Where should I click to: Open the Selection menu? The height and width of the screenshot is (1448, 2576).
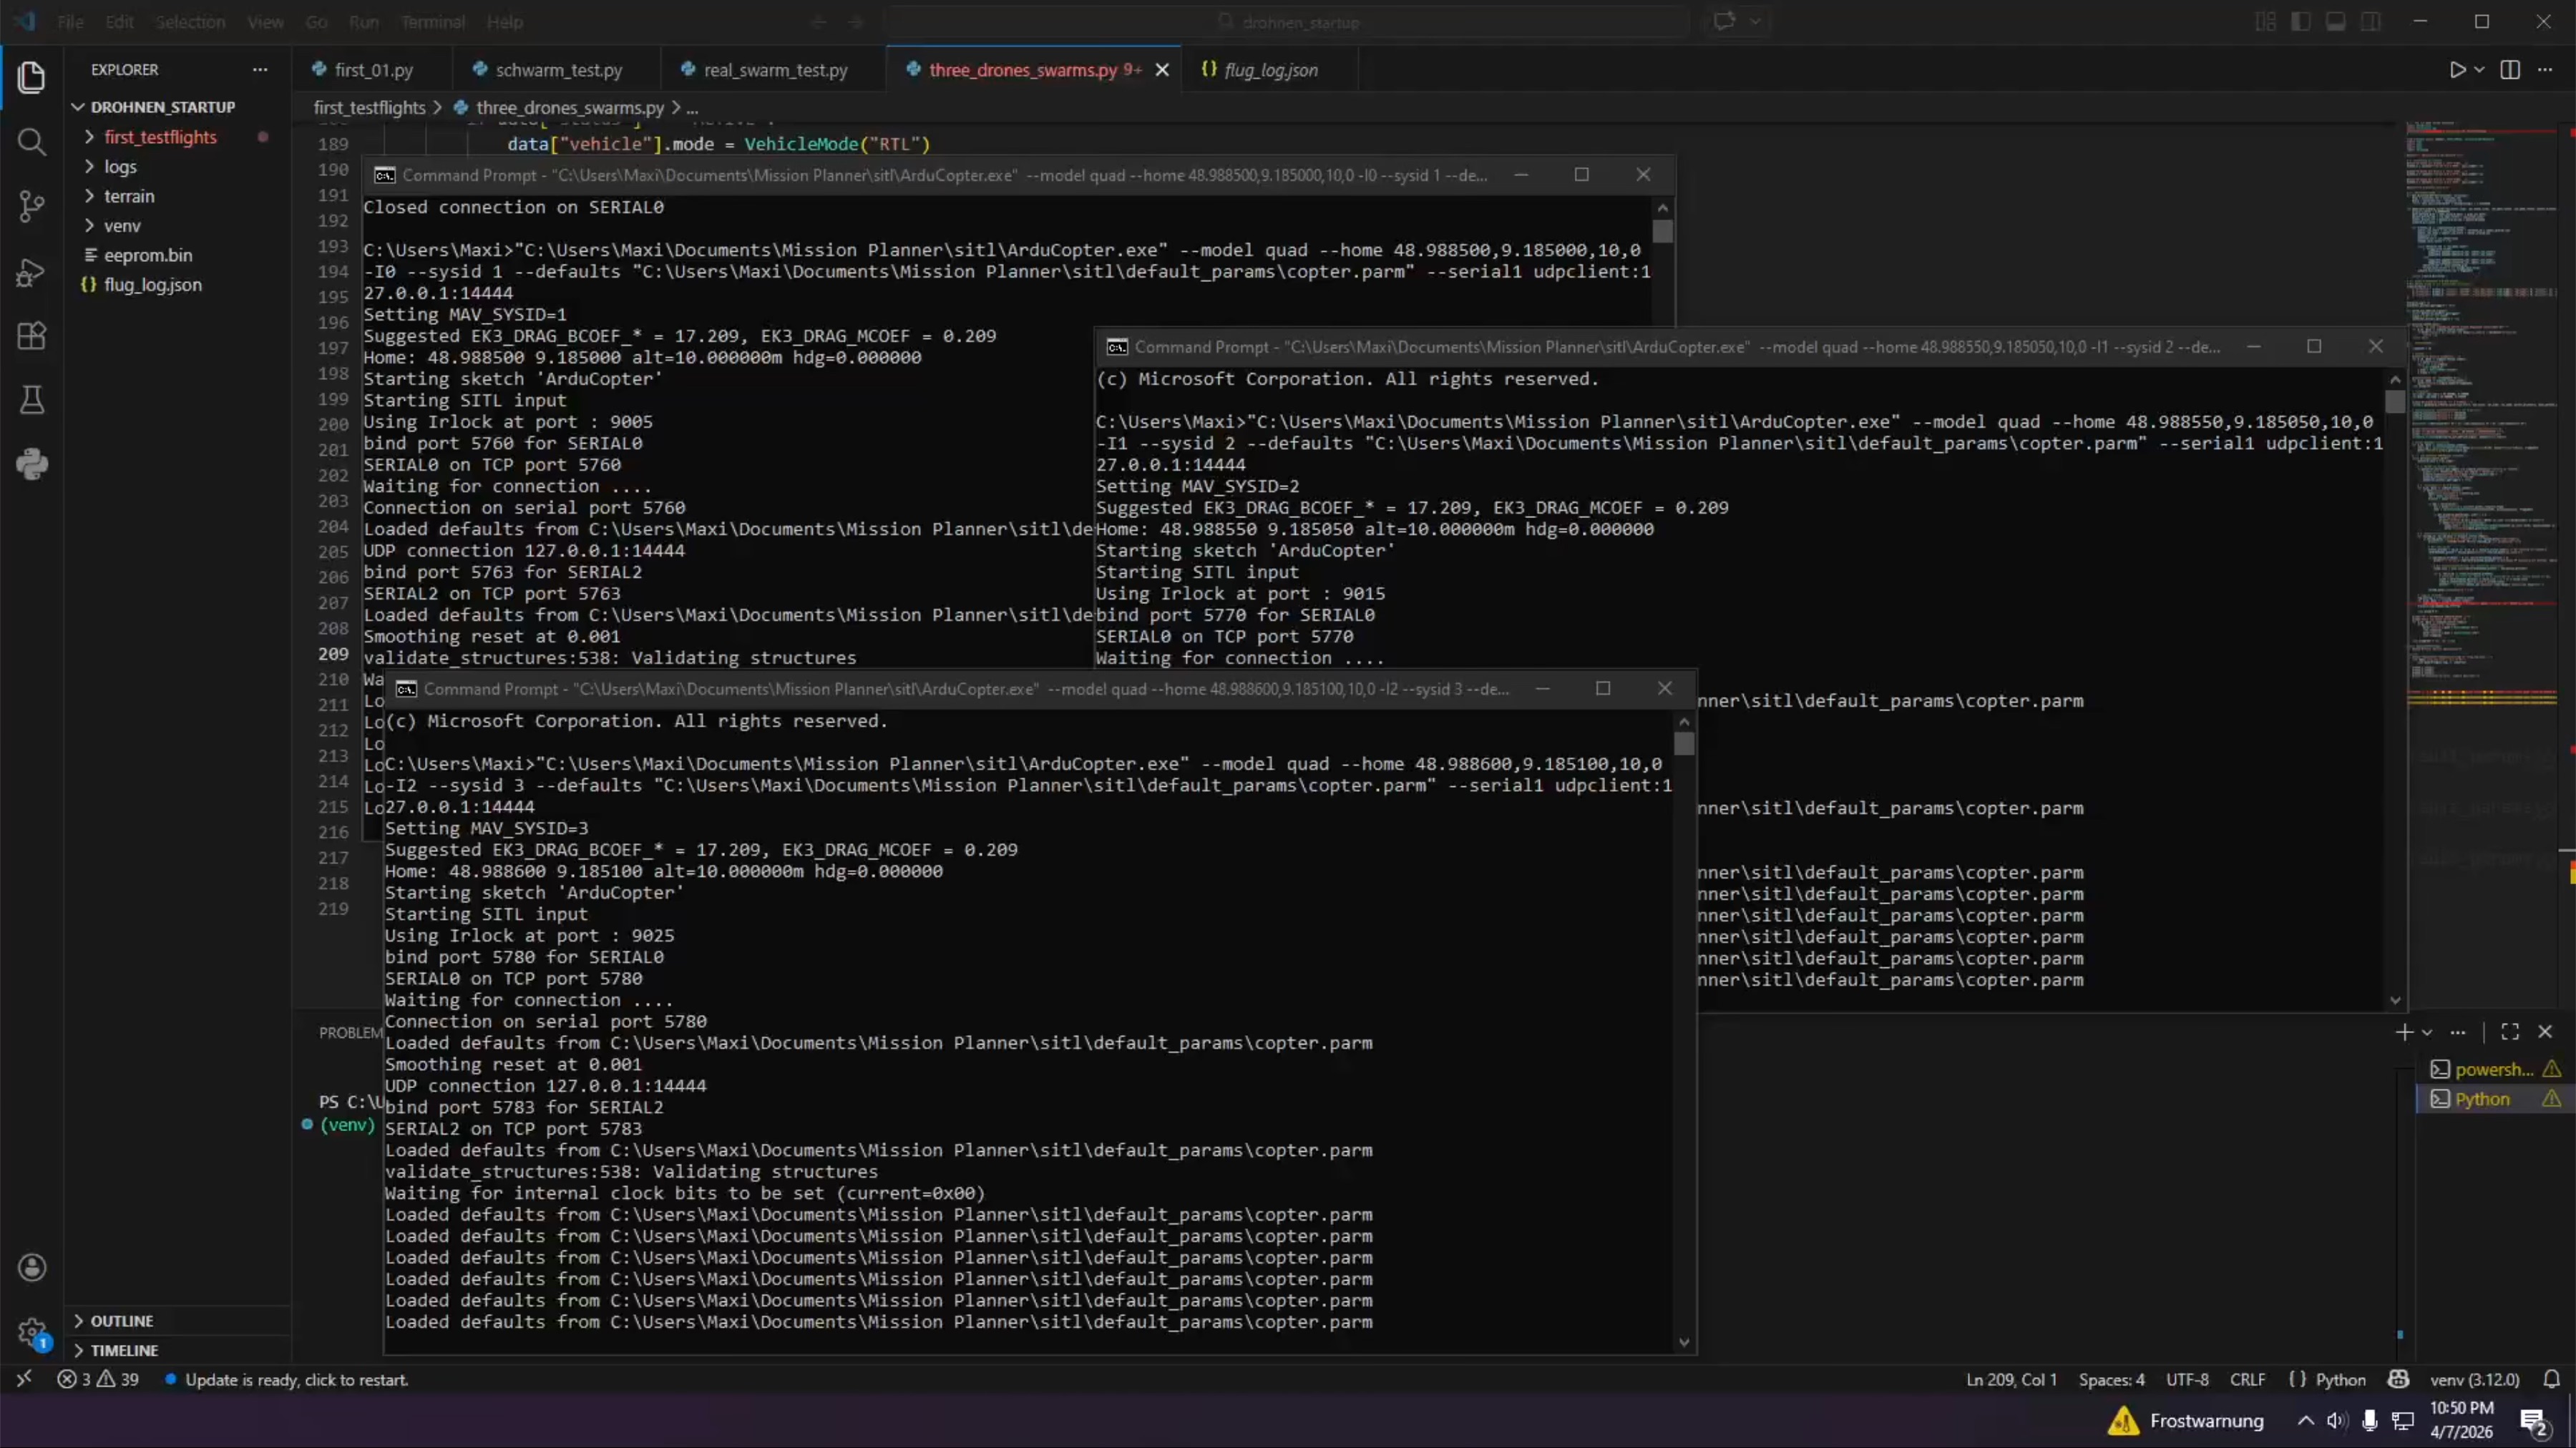190,22
